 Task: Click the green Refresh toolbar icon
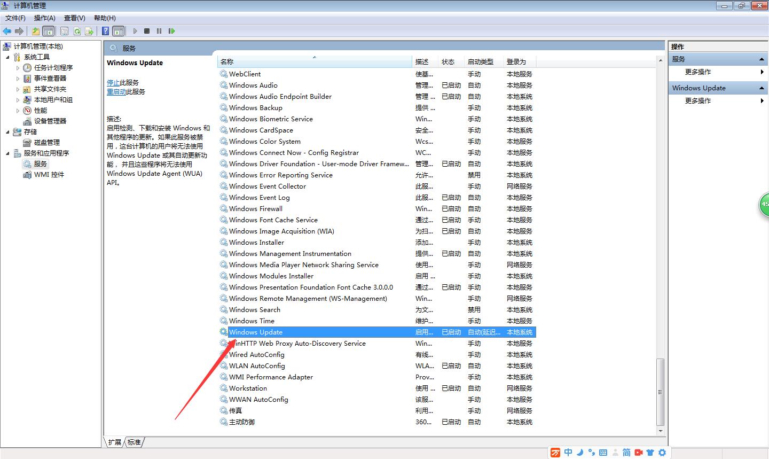77,31
